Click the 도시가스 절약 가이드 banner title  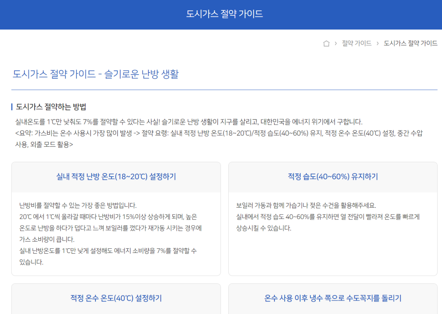[x=221, y=14]
